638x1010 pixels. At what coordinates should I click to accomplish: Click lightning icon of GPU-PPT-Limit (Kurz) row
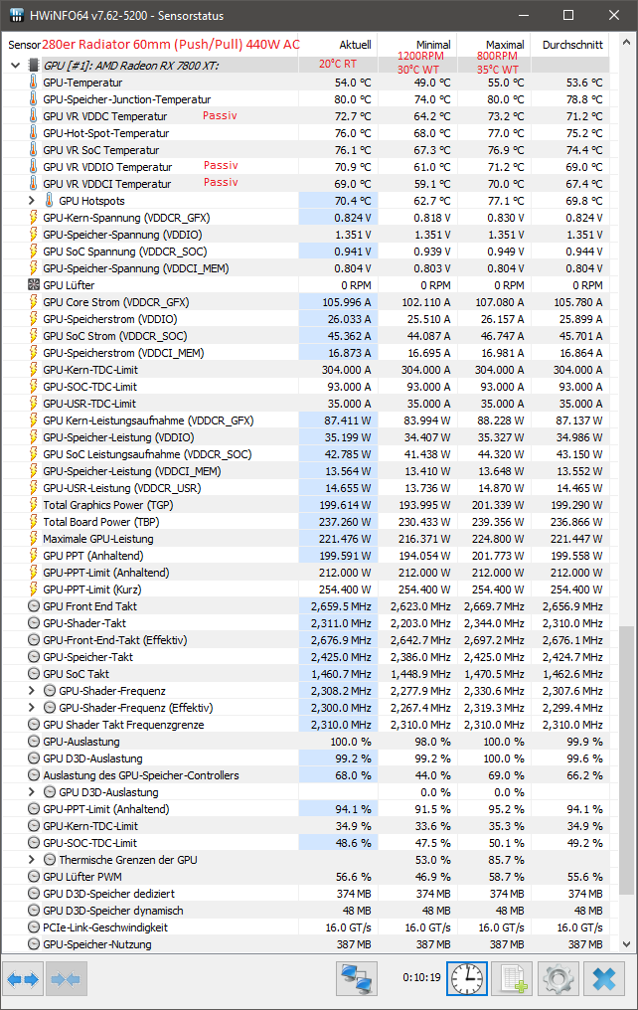click(34, 589)
